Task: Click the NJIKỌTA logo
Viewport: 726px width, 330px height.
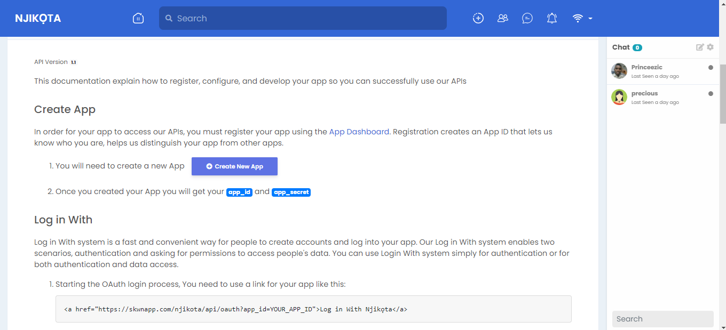Action: pos(38,18)
